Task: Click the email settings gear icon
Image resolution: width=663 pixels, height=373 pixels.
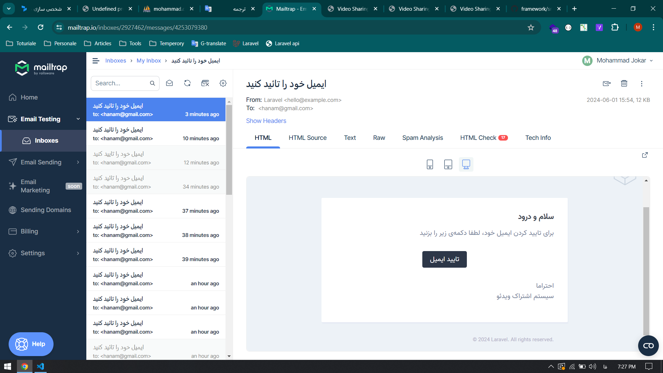Action: click(223, 83)
